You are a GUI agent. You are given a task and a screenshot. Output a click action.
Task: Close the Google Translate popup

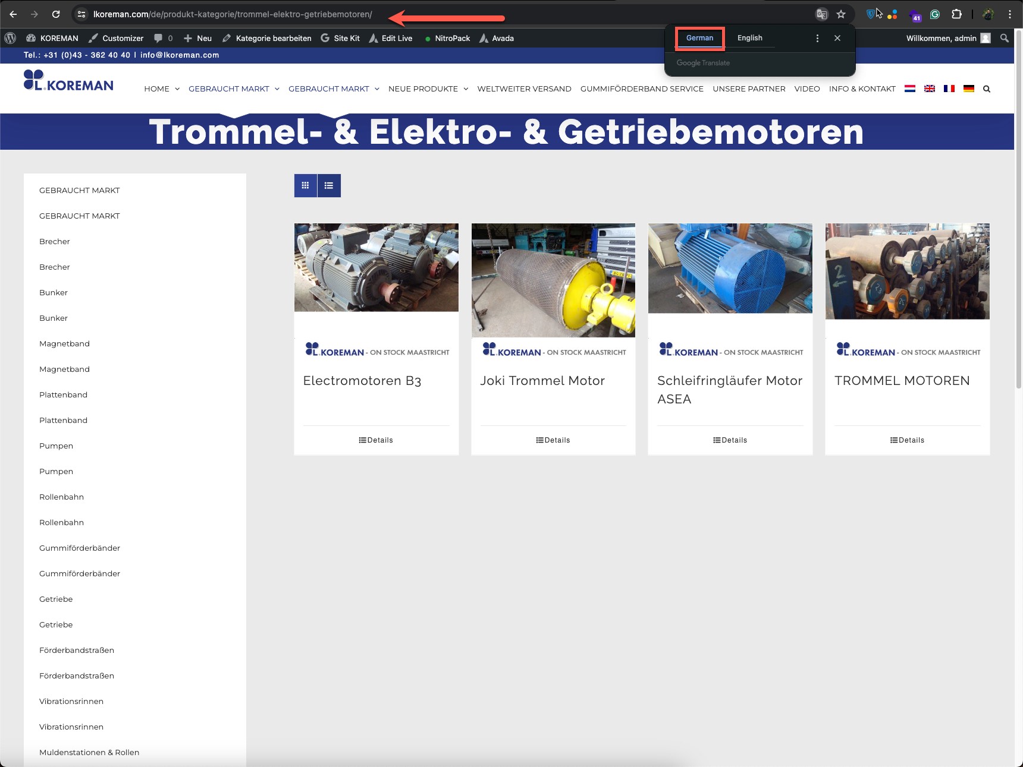(x=837, y=38)
